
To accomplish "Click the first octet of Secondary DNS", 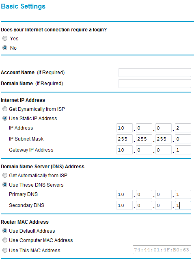I will pyautogui.click(x=125, y=205).
